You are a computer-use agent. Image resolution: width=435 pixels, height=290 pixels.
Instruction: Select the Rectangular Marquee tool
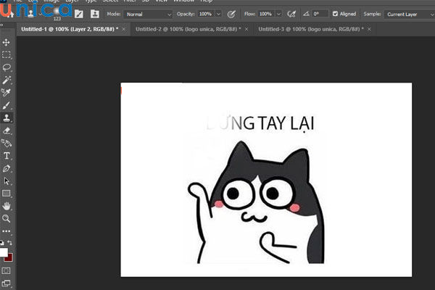(x=7, y=54)
